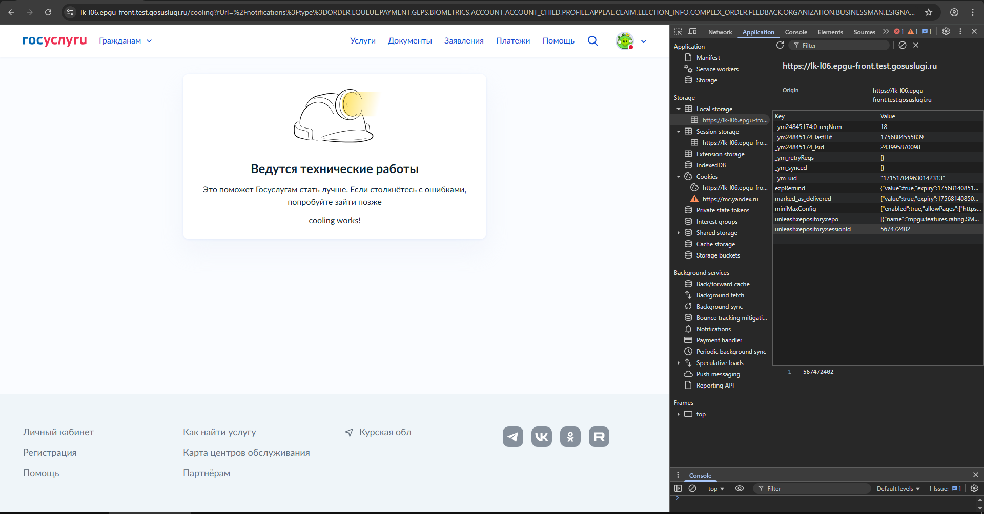Open the Default levels dropdown
The height and width of the screenshot is (514, 984).
[898, 489]
